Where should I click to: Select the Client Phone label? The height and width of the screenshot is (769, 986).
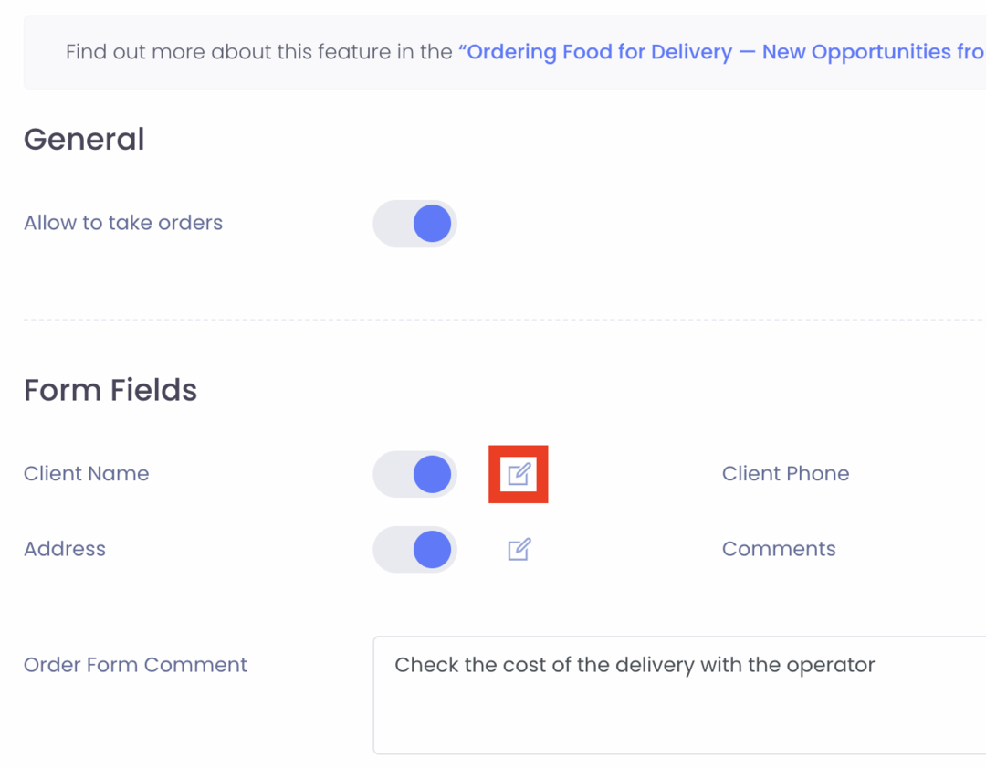785,473
